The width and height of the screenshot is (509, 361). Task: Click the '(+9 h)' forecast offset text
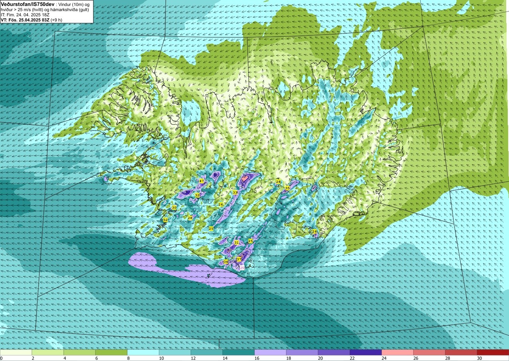(57, 19)
